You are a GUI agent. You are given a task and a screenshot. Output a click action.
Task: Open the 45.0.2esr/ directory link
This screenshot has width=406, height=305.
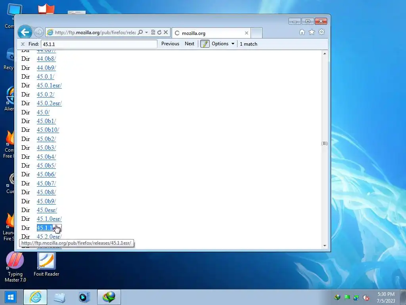click(x=49, y=104)
